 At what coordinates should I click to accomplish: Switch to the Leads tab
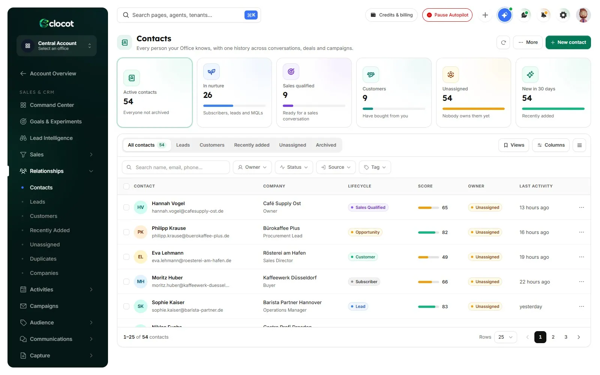click(183, 145)
